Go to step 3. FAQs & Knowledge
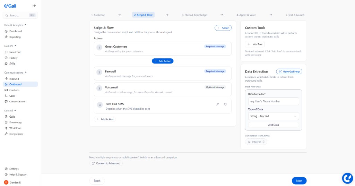Screen dimensions: 355x186 click(x=194, y=15)
